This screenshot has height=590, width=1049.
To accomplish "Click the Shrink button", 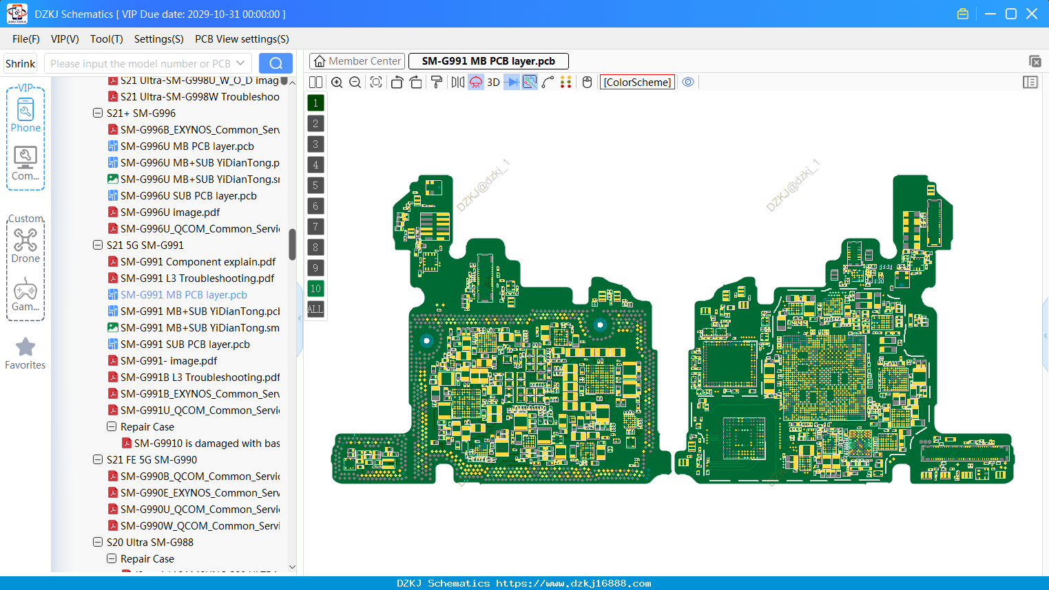I will 21,63.
